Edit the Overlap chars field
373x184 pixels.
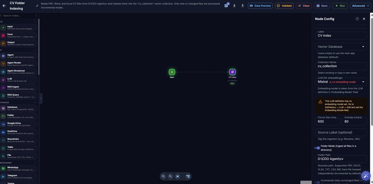point(354,121)
